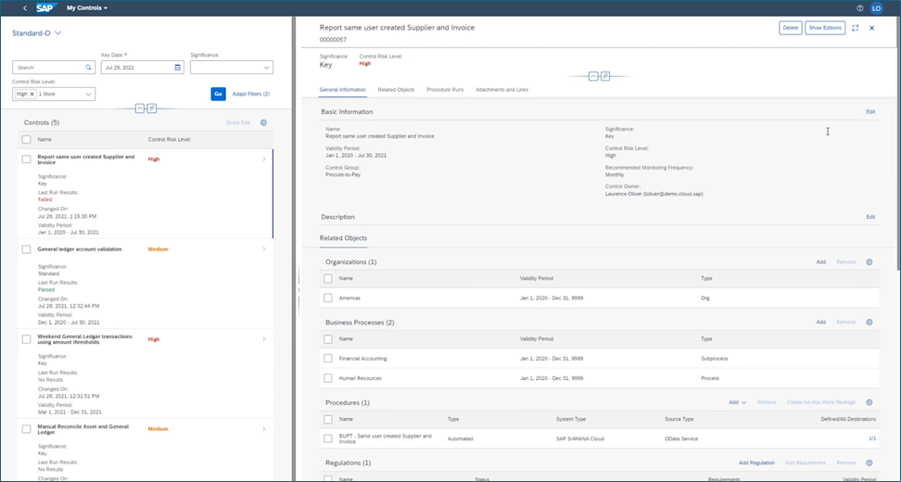Add an organization
The image size is (901, 482).
coord(821,262)
